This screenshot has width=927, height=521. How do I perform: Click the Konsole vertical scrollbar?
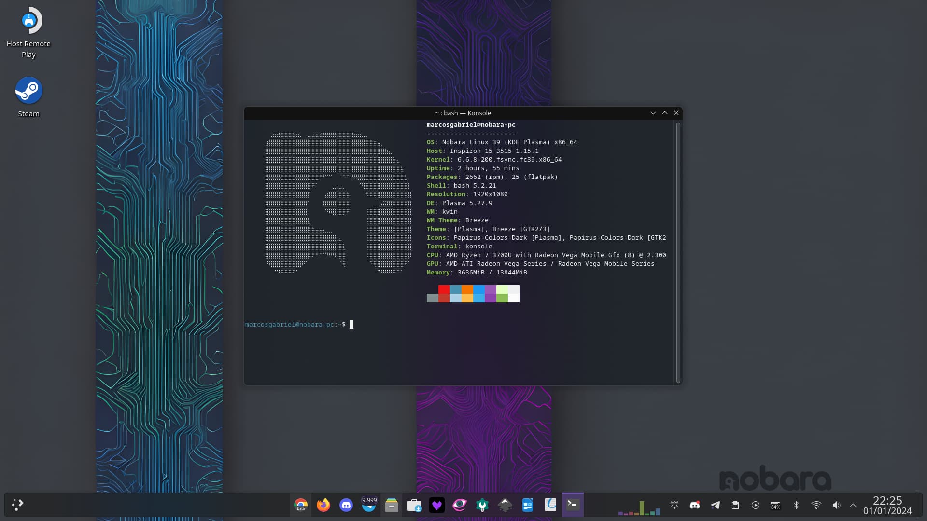pyautogui.click(x=678, y=252)
